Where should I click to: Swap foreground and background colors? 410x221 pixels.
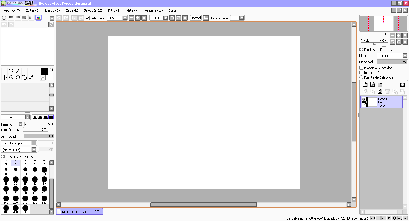click(x=51, y=69)
